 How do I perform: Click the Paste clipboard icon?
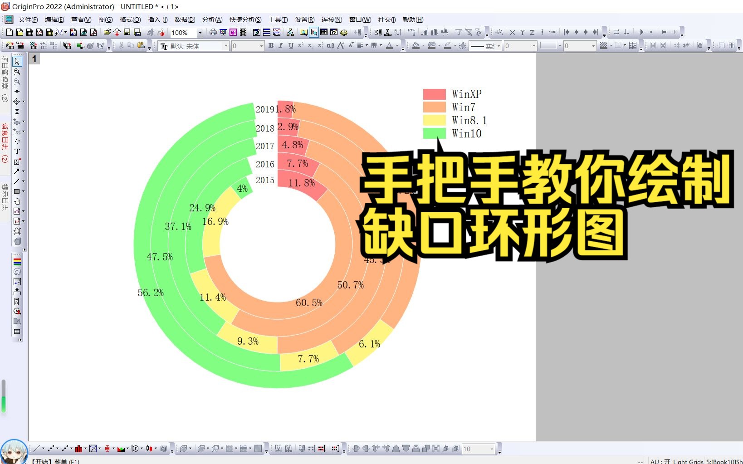point(141,45)
